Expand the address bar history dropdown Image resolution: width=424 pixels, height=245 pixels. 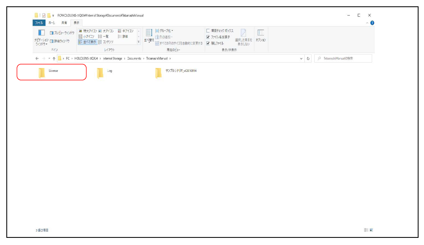pos(301,58)
